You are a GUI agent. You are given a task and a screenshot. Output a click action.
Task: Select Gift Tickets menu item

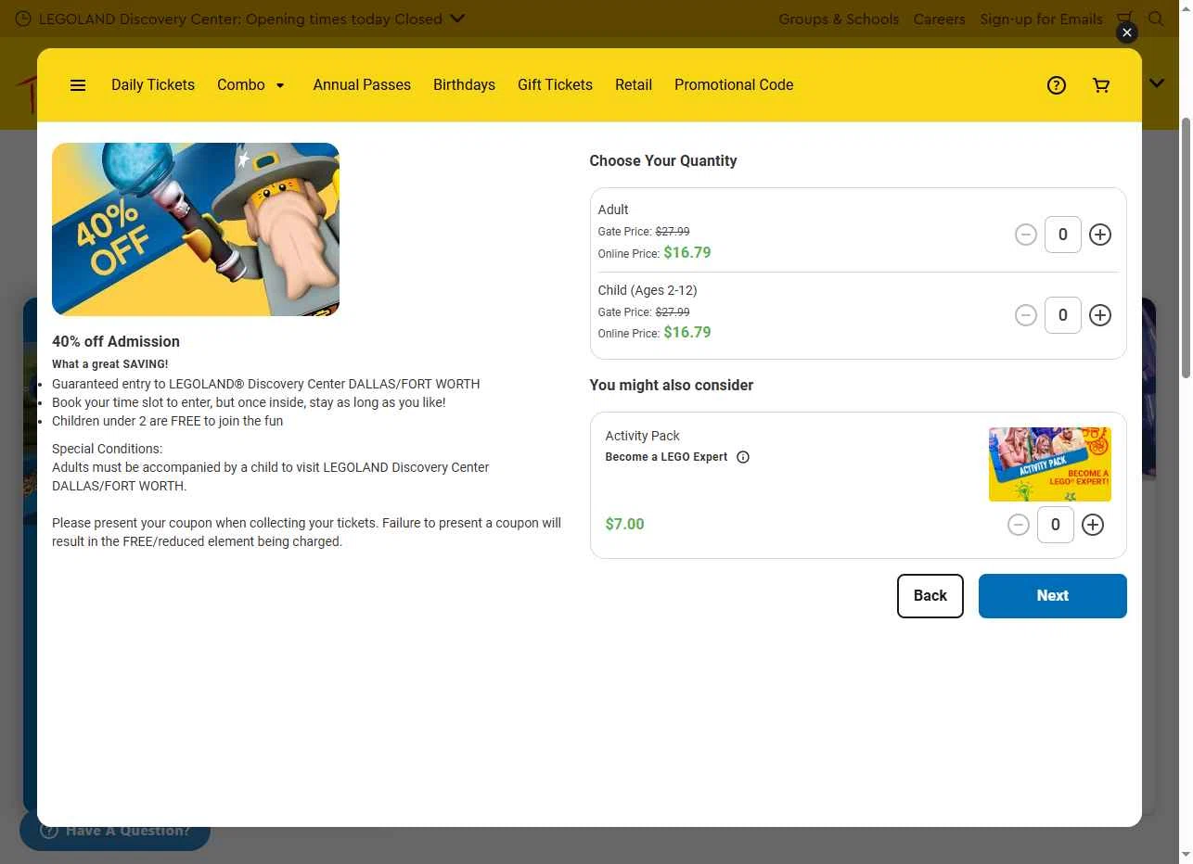coord(555,84)
